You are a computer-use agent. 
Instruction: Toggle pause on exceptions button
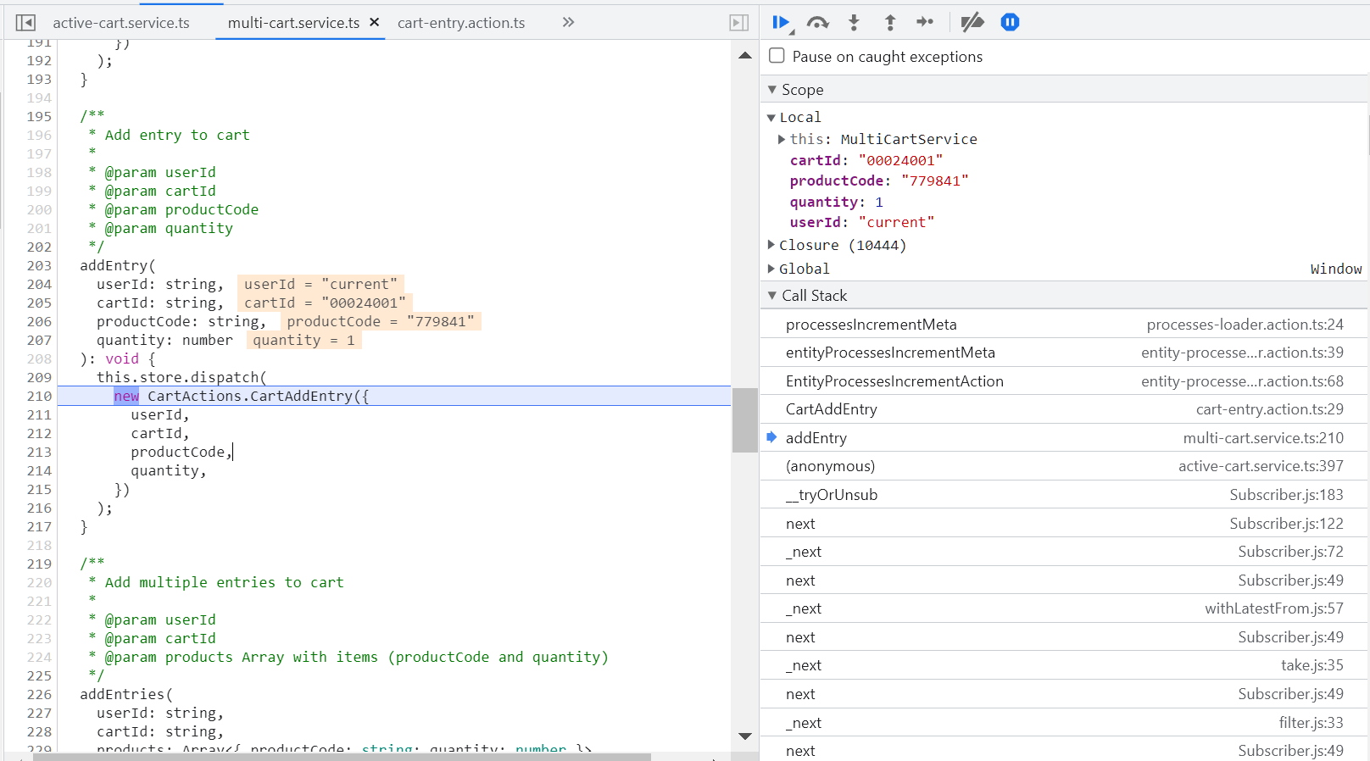(x=1010, y=22)
